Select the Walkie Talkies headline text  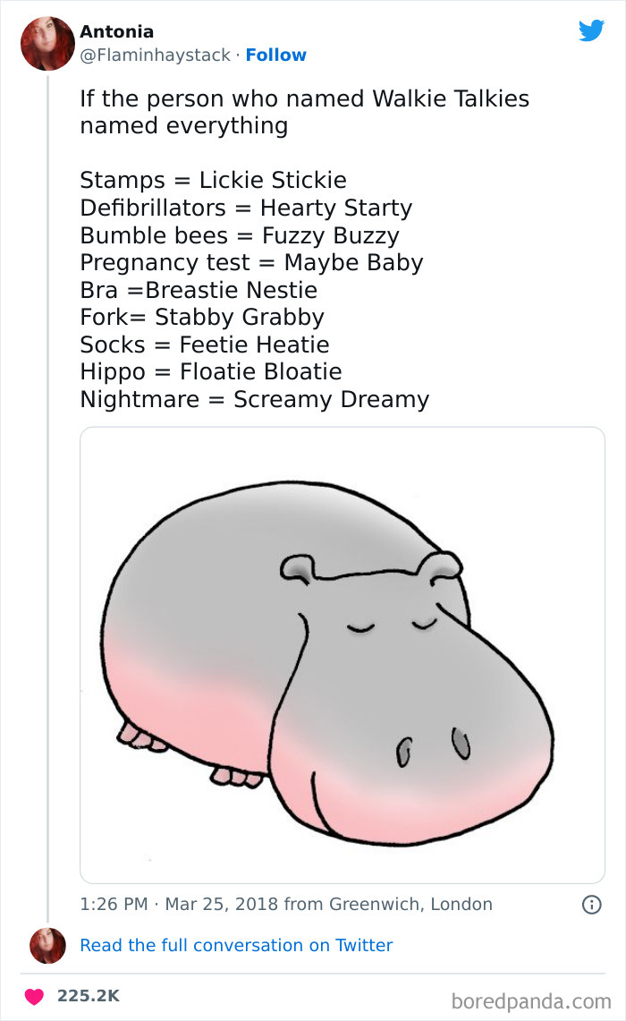pyautogui.click(x=304, y=98)
